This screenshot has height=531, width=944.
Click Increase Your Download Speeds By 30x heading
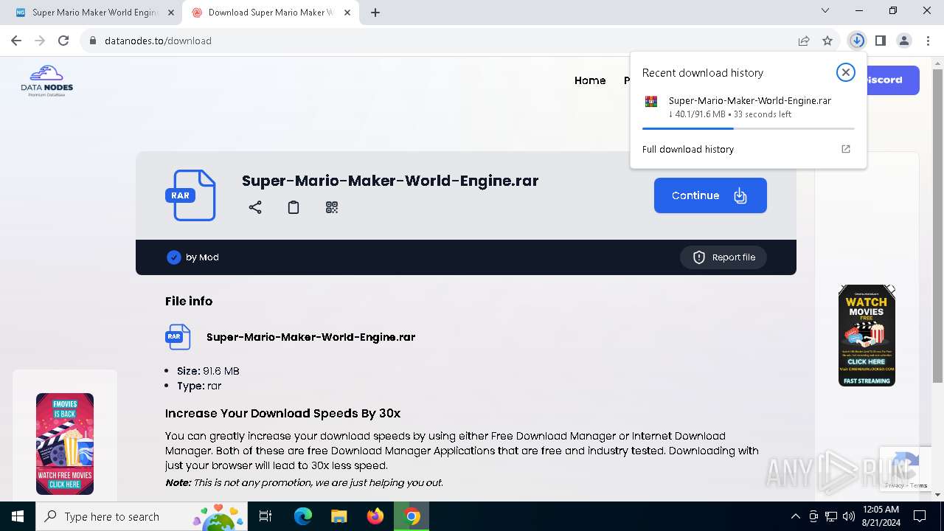[283, 413]
